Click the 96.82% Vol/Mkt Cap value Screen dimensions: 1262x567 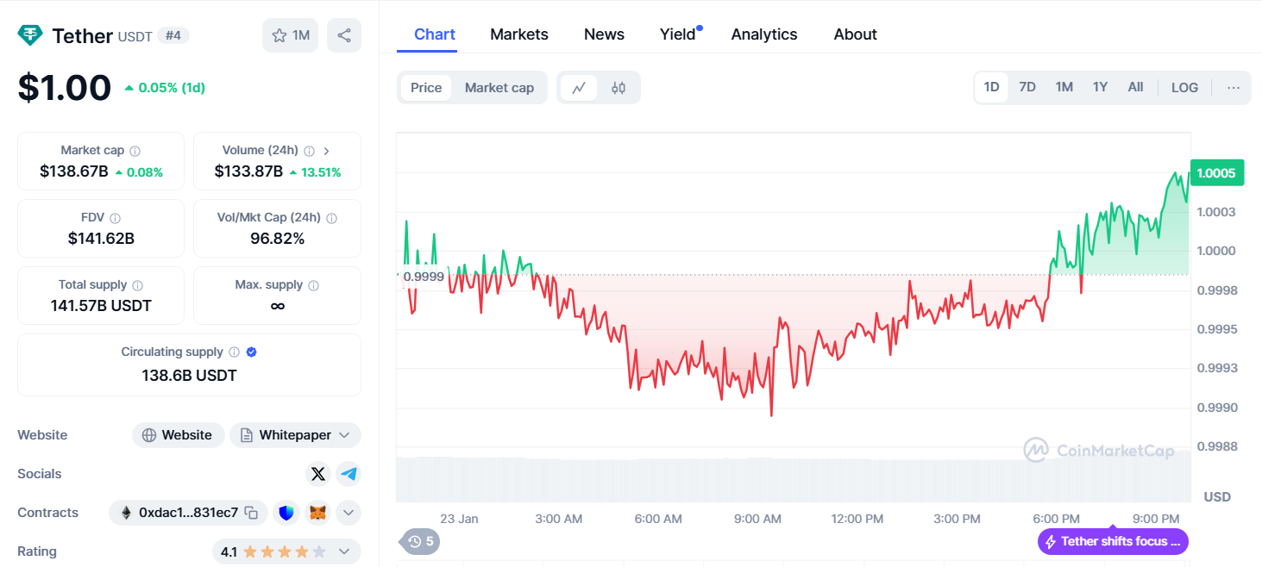(277, 239)
